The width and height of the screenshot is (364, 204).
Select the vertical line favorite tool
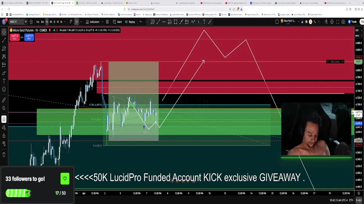198,22
